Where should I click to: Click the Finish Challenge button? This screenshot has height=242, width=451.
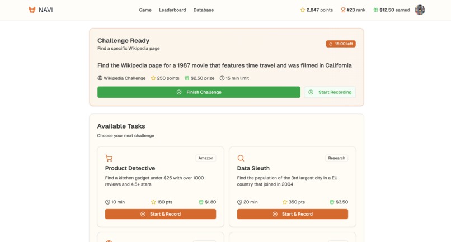point(199,92)
